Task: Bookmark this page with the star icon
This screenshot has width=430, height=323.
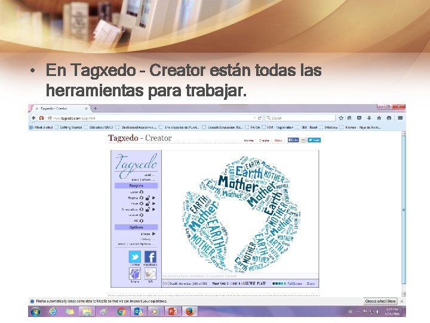Action: (x=341, y=118)
